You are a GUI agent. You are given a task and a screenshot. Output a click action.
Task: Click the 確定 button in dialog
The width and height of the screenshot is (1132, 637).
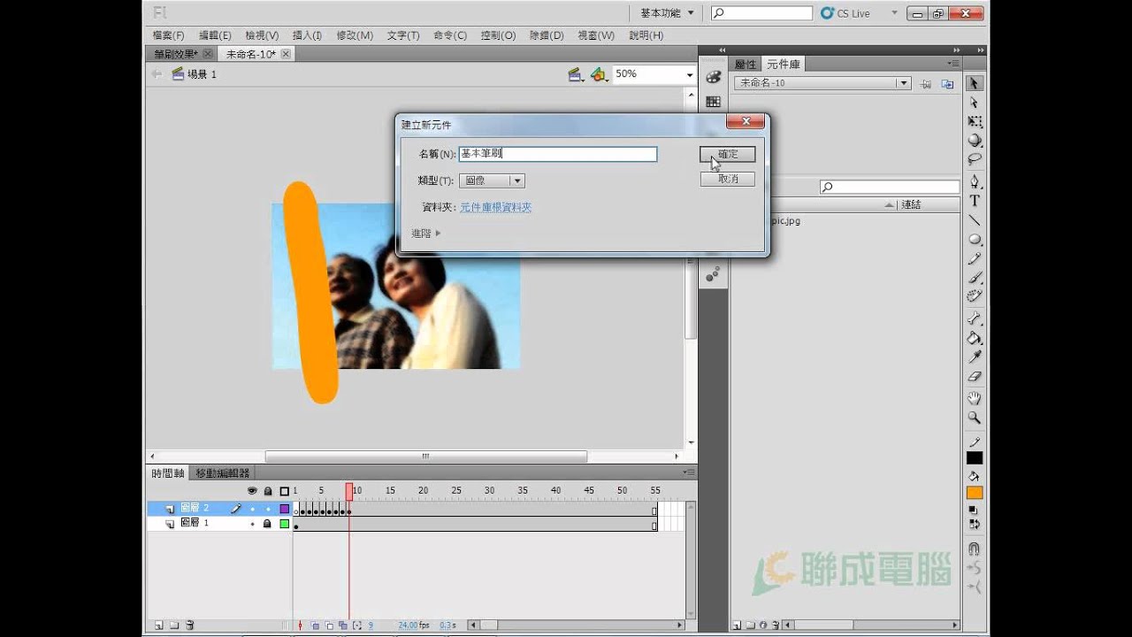click(x=728, y=154)
